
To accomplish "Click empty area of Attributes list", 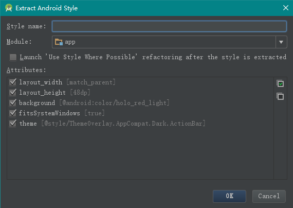I will click(x=140, y=153).
